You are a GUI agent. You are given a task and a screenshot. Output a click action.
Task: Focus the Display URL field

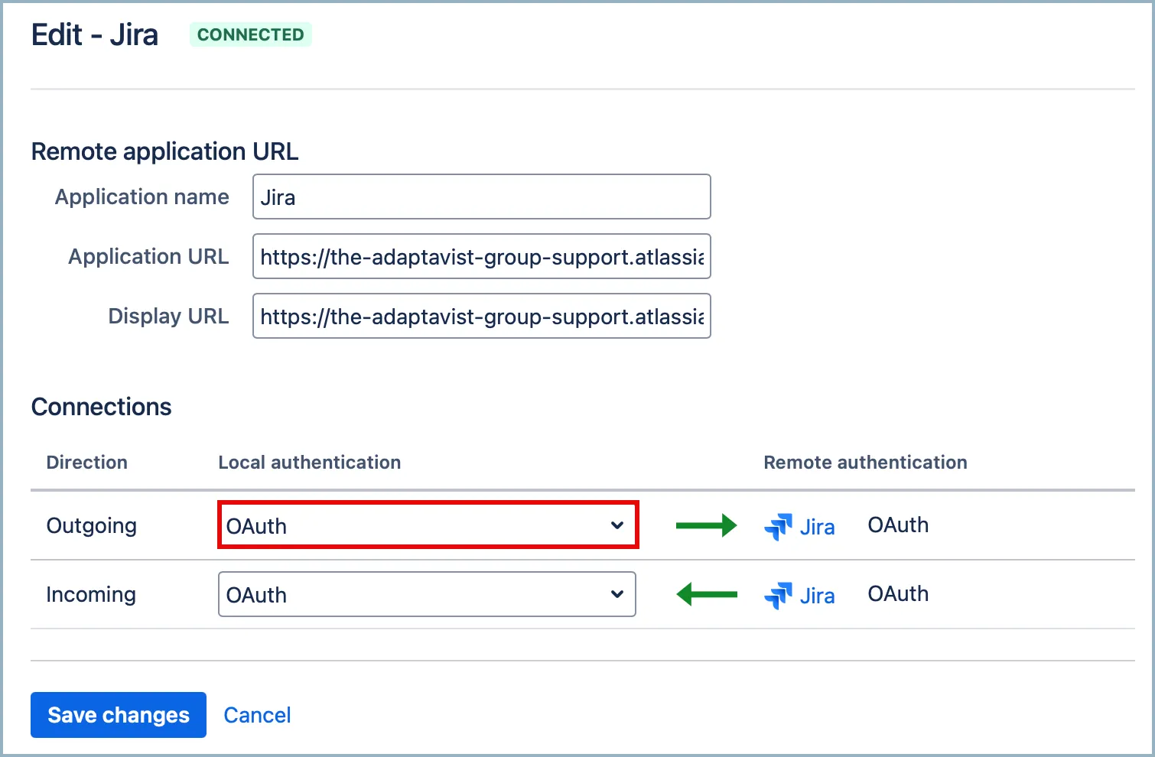coord(482,316)
